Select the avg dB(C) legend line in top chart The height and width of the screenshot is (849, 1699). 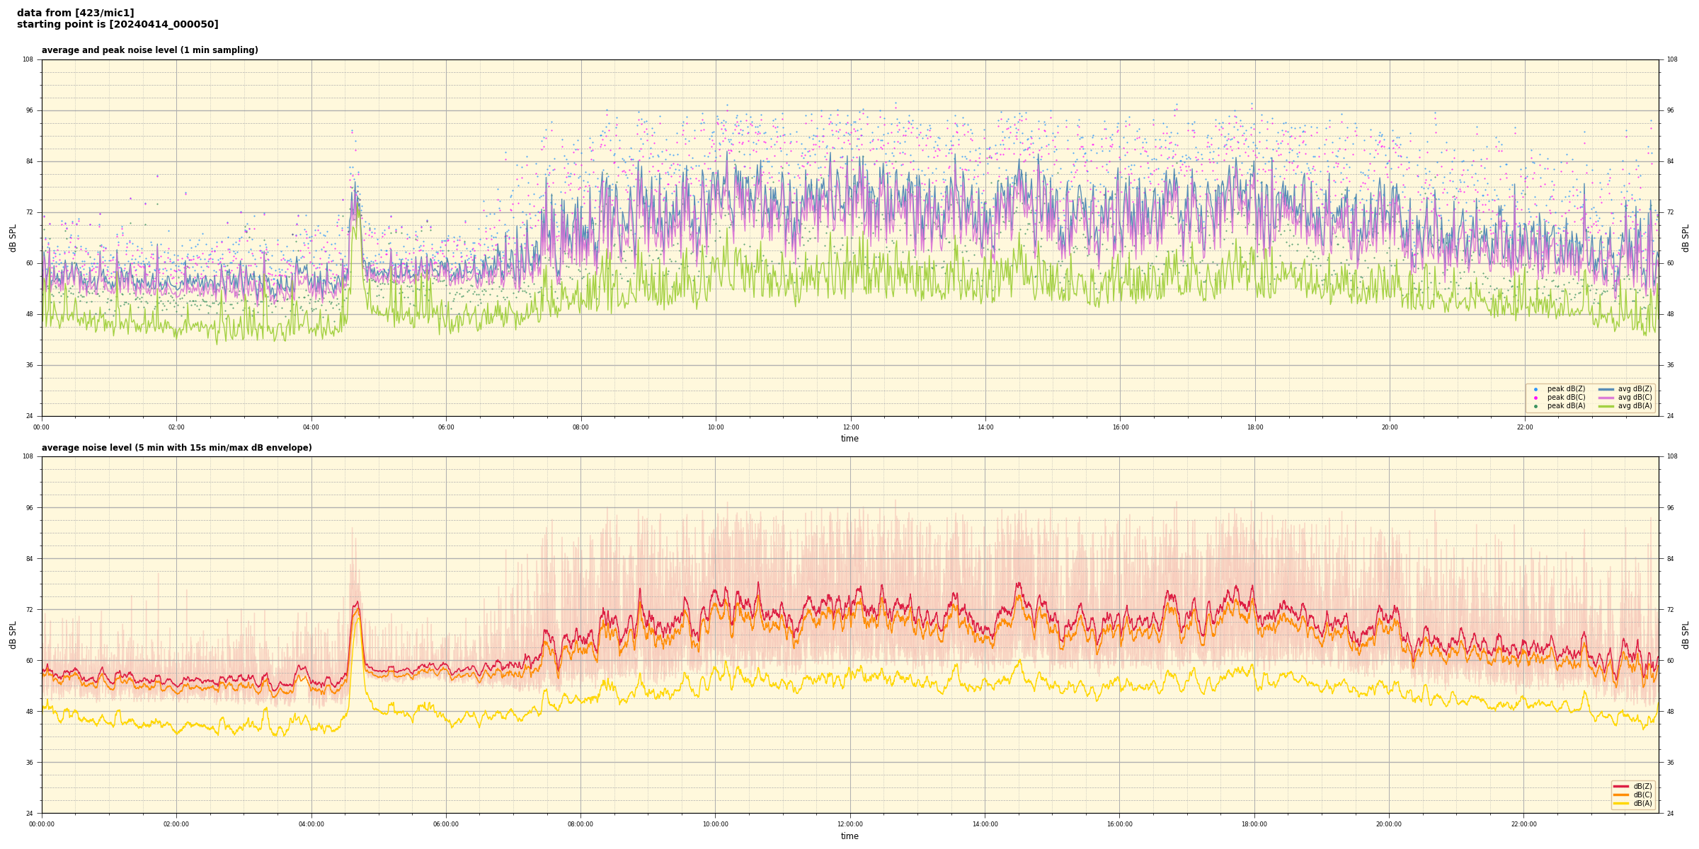(x=1606, y=398)
